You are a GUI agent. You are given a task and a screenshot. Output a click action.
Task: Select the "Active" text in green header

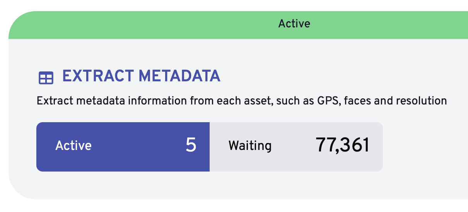point(294,24)
